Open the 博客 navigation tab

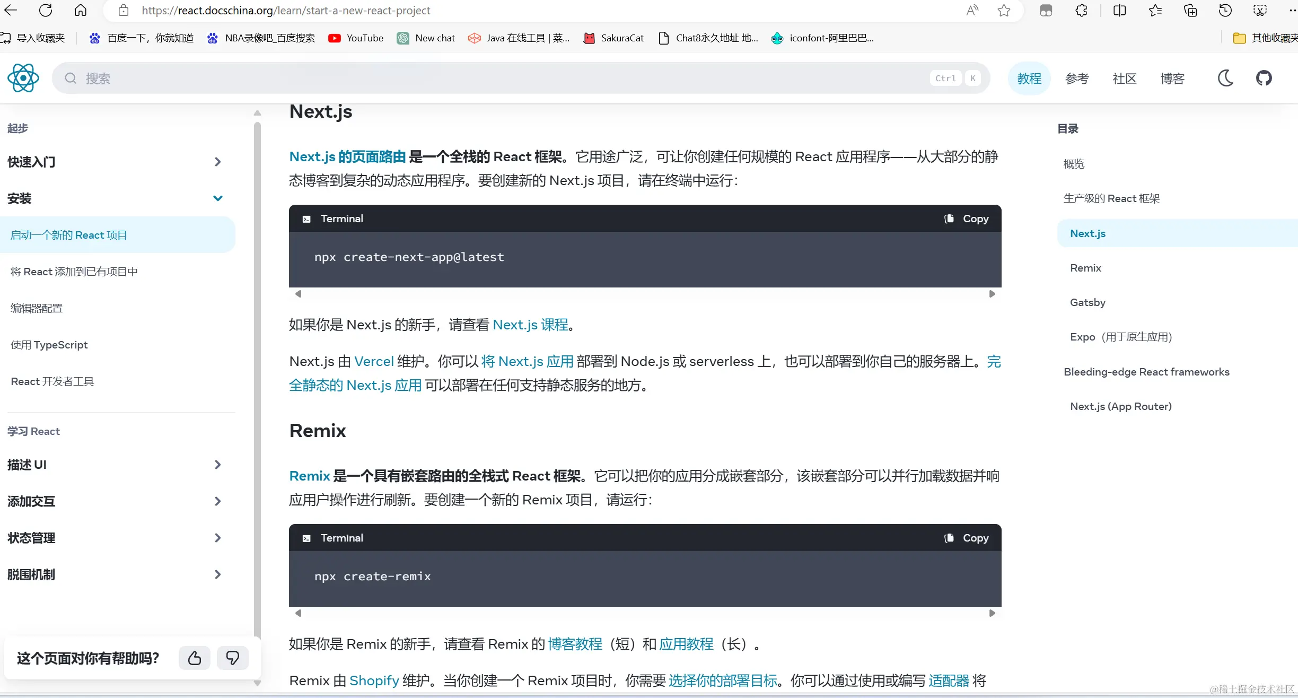pos(1172,78)
